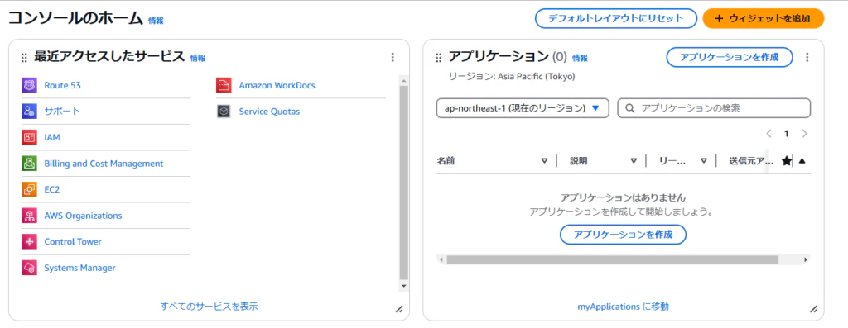
Task: Open the Control Tower link
Action: [73, 242]
